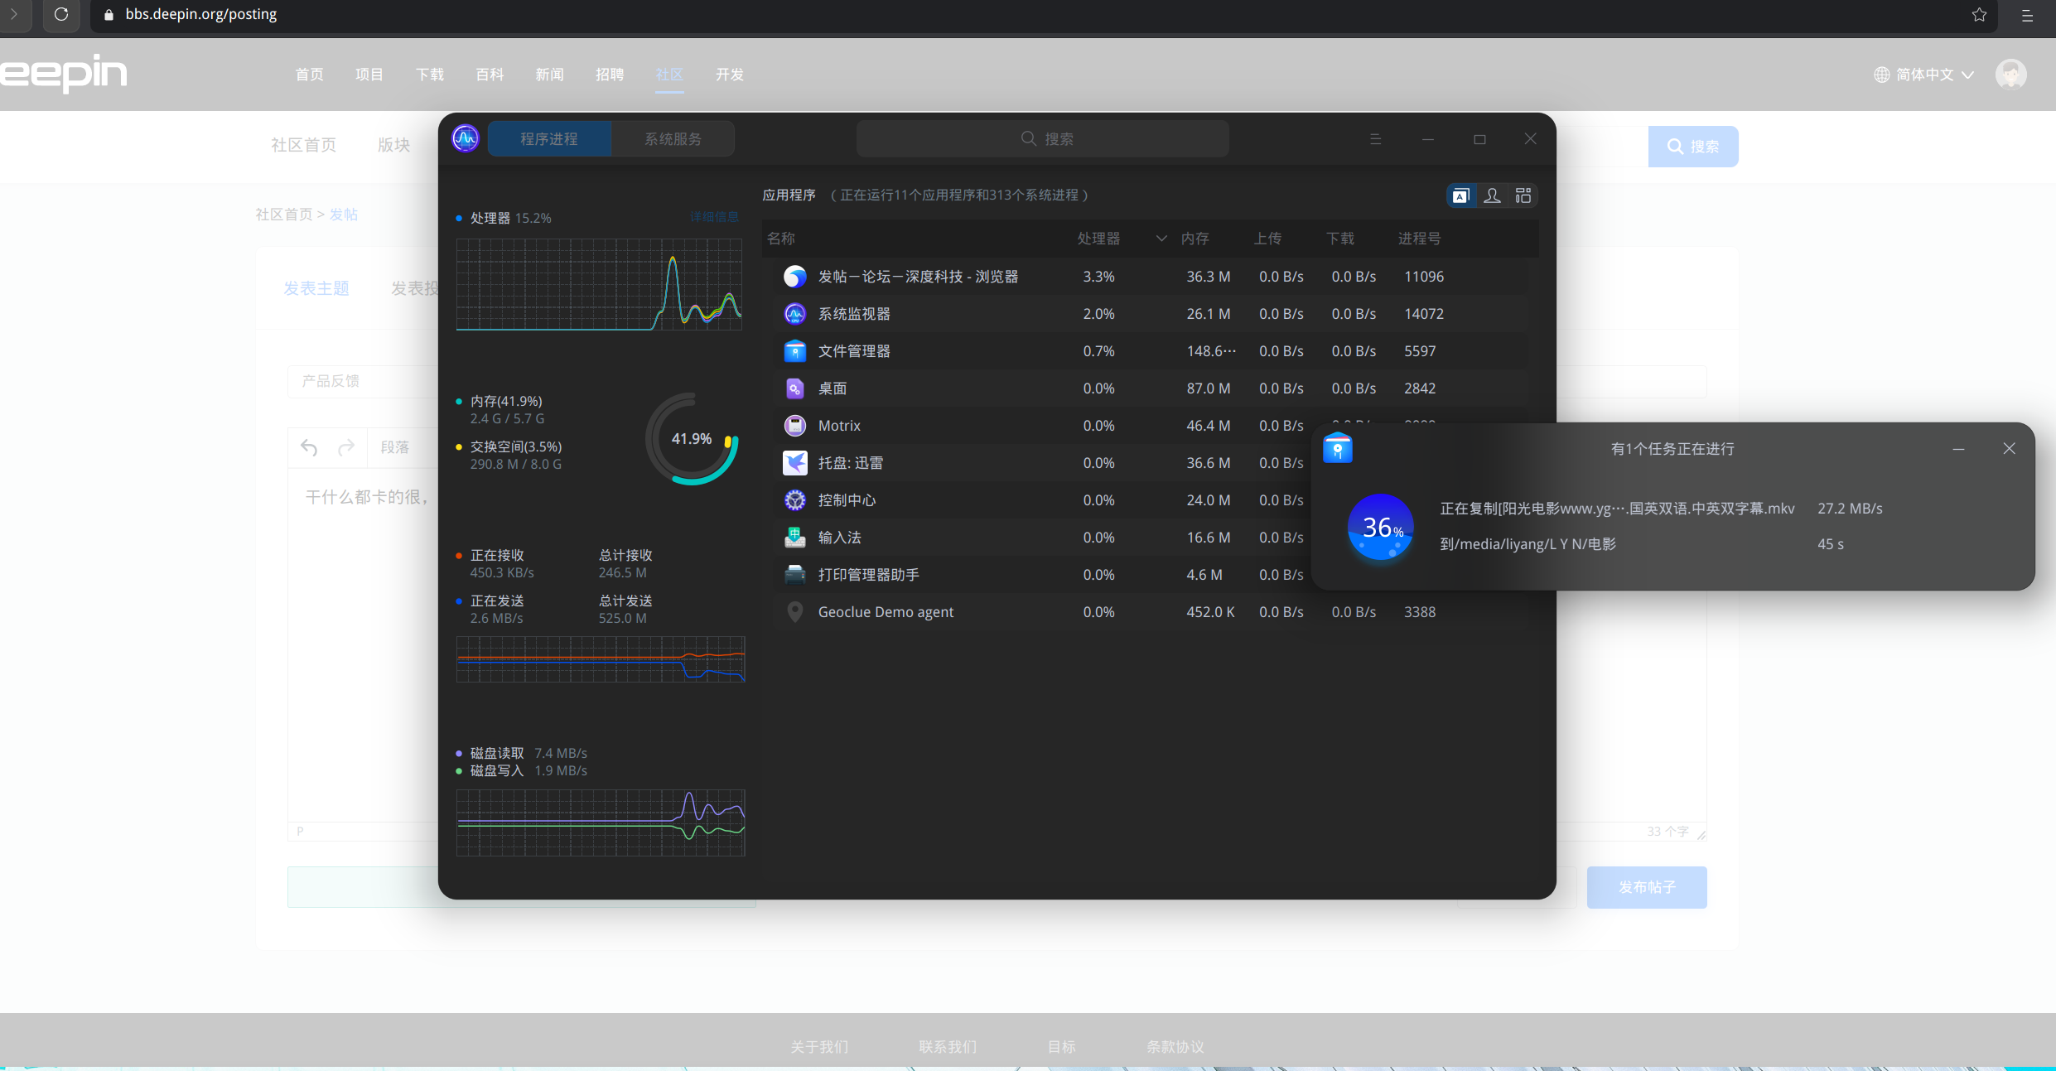Expand the 简体中文 language dropdown
Screen dimensions: 2056x1071
1923,75
